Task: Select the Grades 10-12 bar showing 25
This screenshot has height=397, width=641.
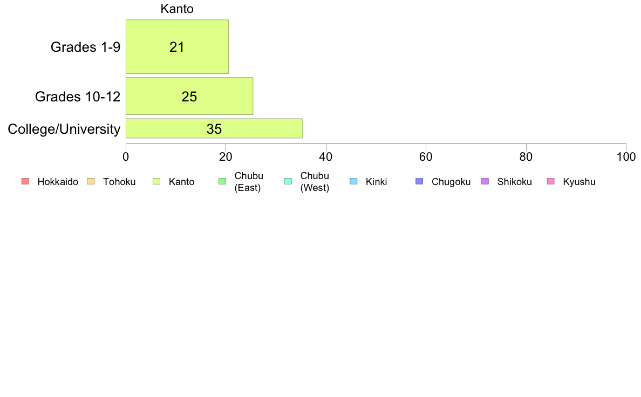Action: [x=189, y=96]
